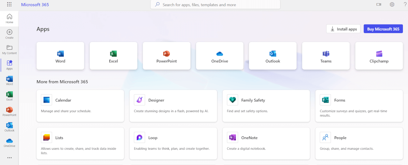Screen dimensions: 408x165
Task: Click "Allows users to create, share" description
Action: tap(78, 151)
